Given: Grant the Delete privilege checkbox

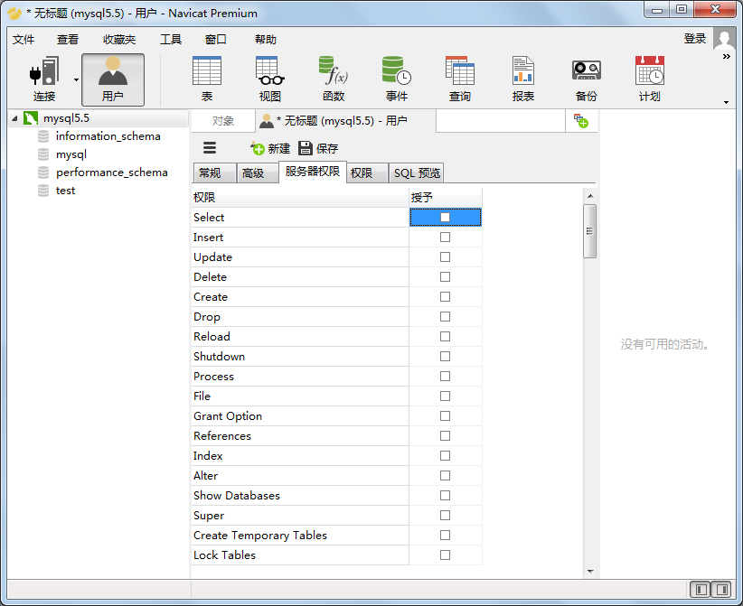Looking at the screenshot, I should (445, 277).
